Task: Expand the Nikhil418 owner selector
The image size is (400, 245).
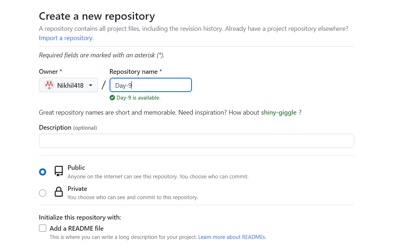Action: pos(68,85)
